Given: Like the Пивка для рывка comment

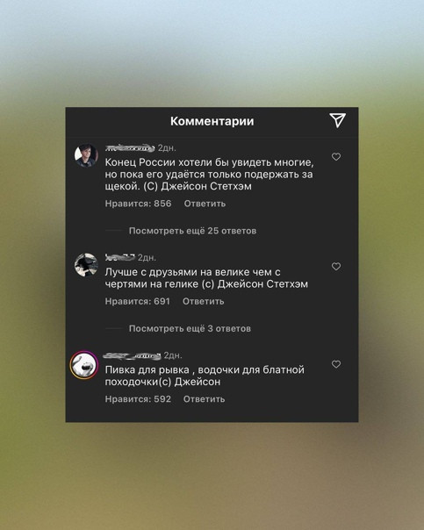Looking at the screenshot, I should [335, 364].
